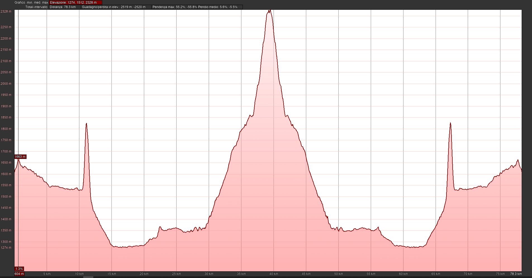Click the Distanza 78.3 km box

click(65, 7)
